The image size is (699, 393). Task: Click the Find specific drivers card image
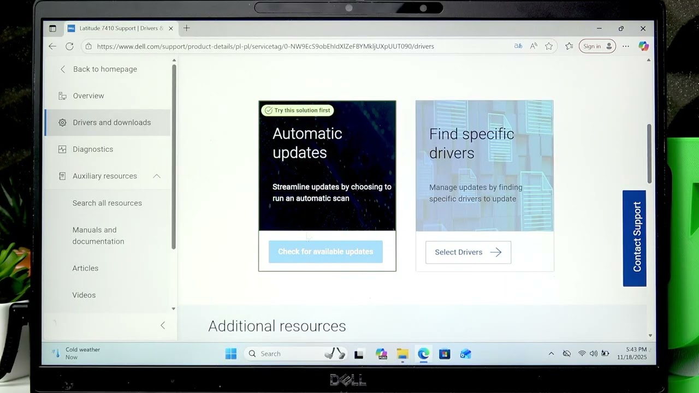[x=484, y=165]
